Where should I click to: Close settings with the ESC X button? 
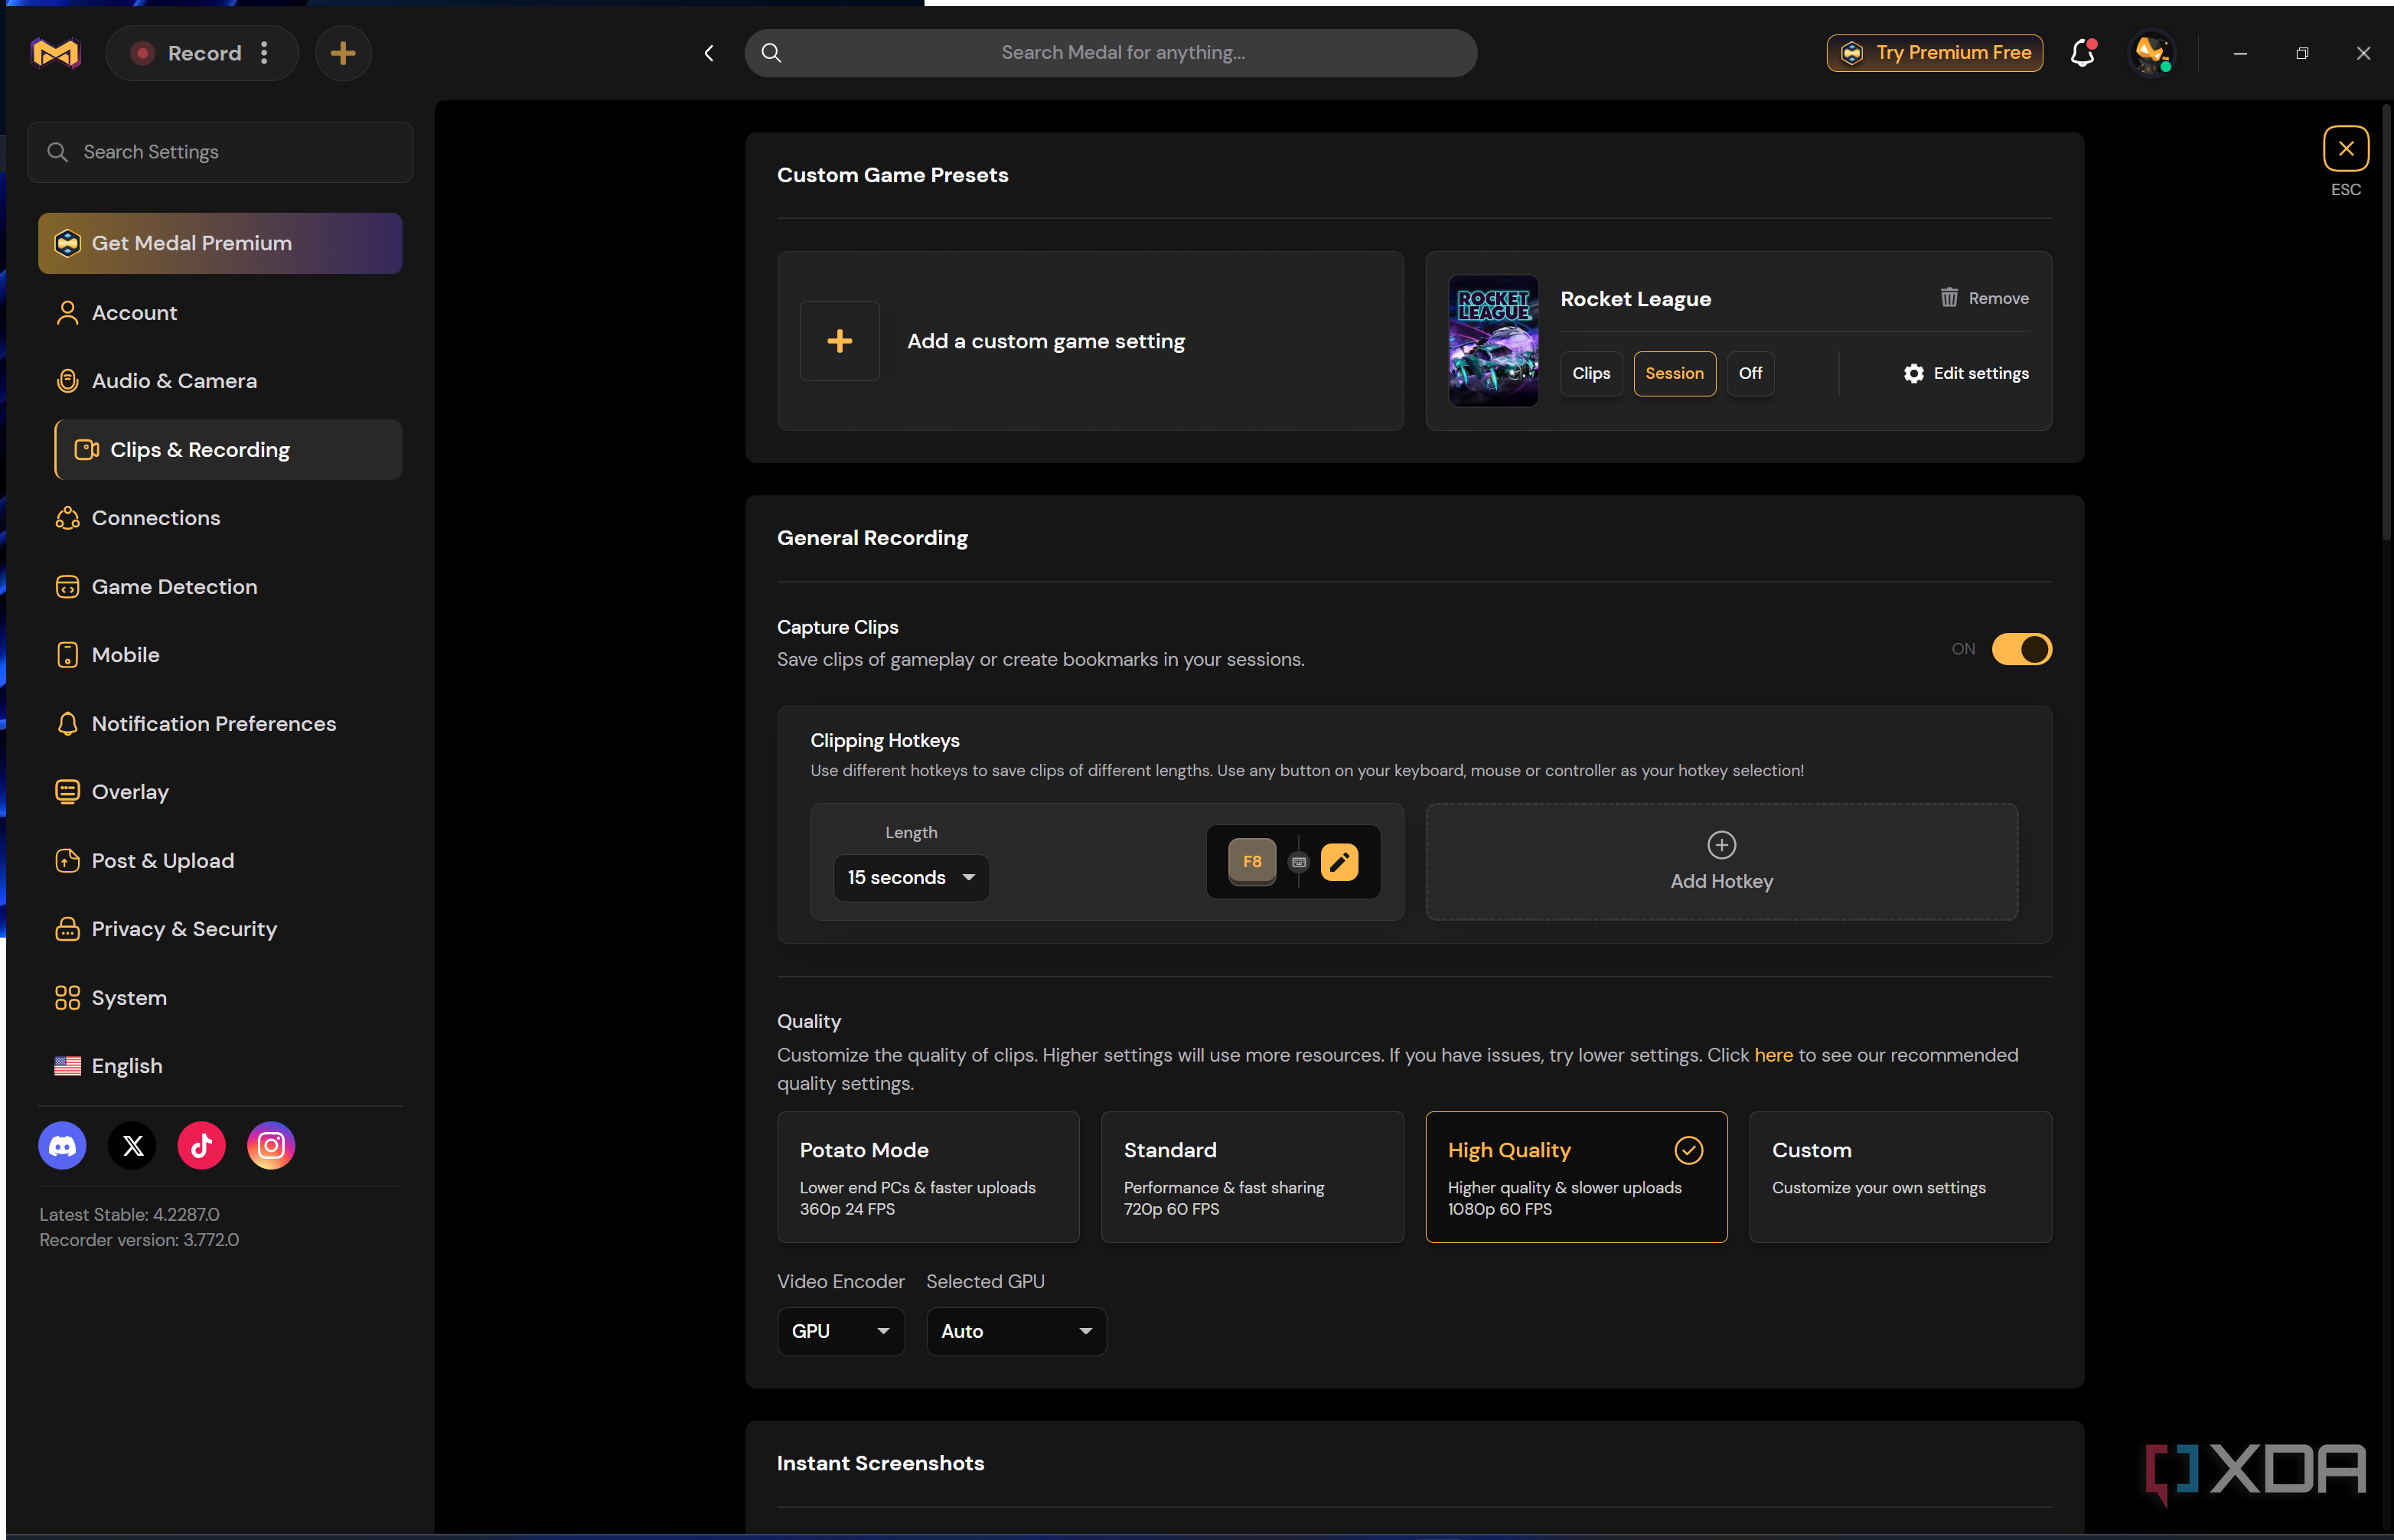(2346, 149)
